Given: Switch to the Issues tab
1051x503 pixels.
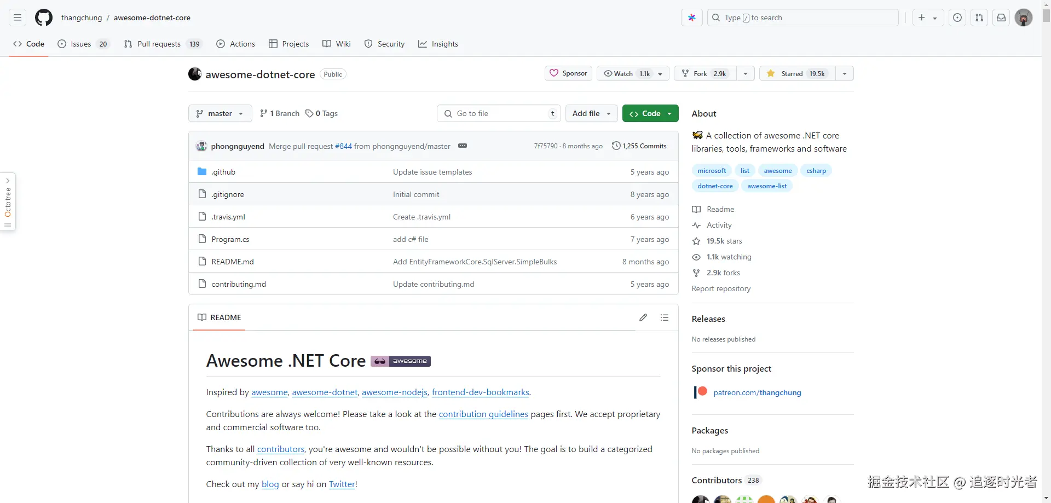Looking at the screenshot, I should pos(84,44).
